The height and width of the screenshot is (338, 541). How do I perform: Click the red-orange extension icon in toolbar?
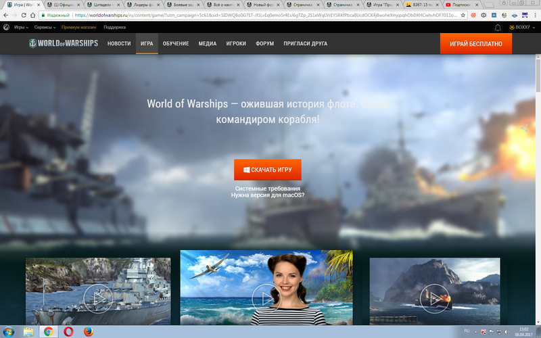click(473, 15)
